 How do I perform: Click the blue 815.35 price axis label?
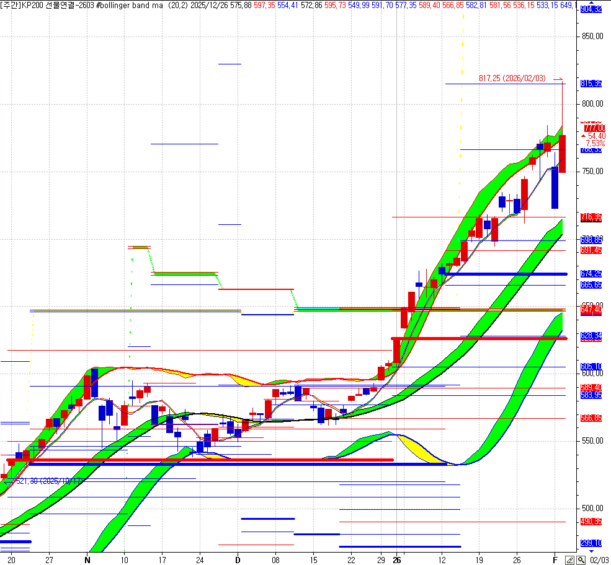point(591,84)
